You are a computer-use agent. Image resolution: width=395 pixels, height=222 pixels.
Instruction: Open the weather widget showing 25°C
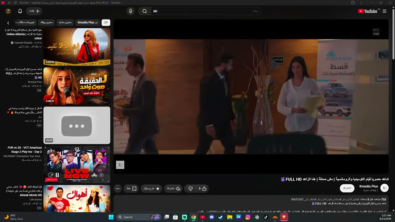14,217
